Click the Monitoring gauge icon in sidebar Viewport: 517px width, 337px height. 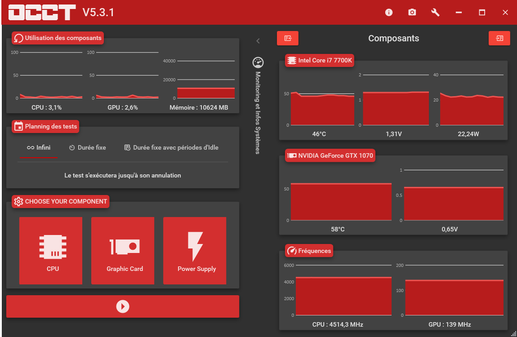258,62
